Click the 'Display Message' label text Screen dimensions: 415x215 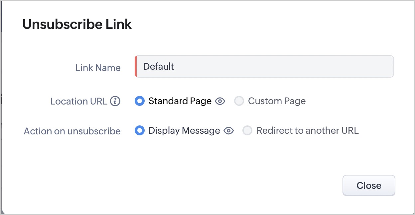tap(184, 131)
